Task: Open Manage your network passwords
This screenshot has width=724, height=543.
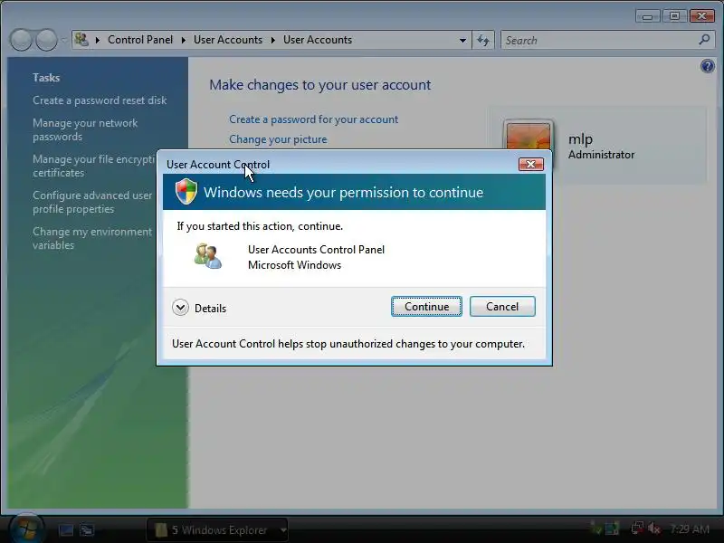Action: (85, 129)
